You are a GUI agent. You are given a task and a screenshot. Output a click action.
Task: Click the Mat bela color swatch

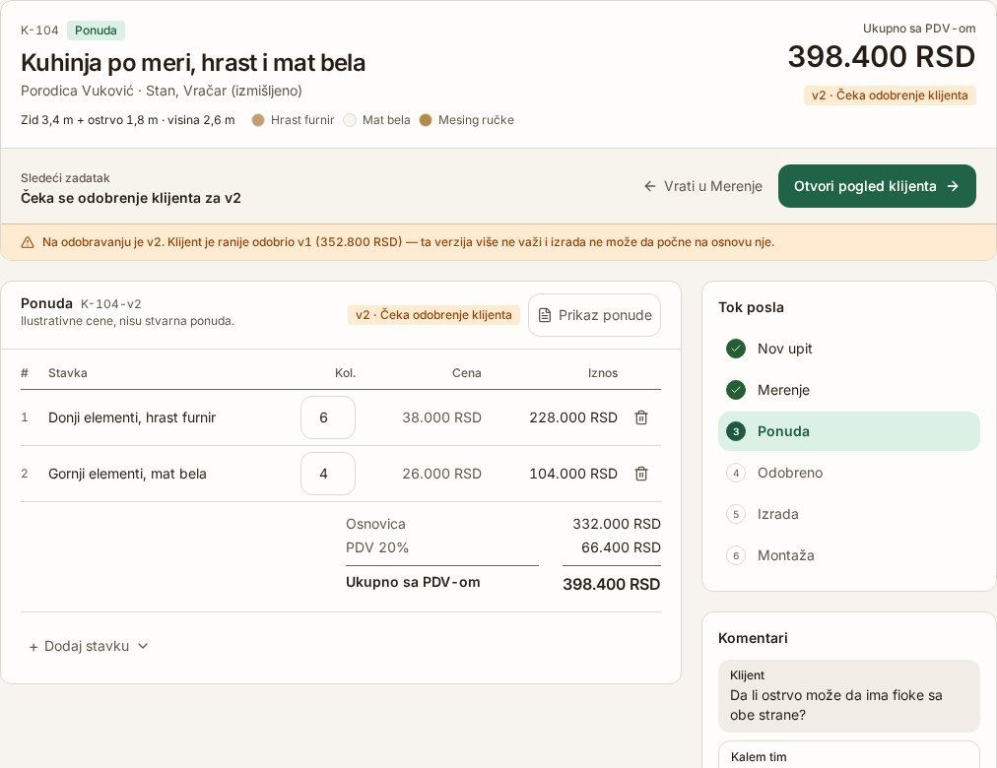tap(350, 120)
